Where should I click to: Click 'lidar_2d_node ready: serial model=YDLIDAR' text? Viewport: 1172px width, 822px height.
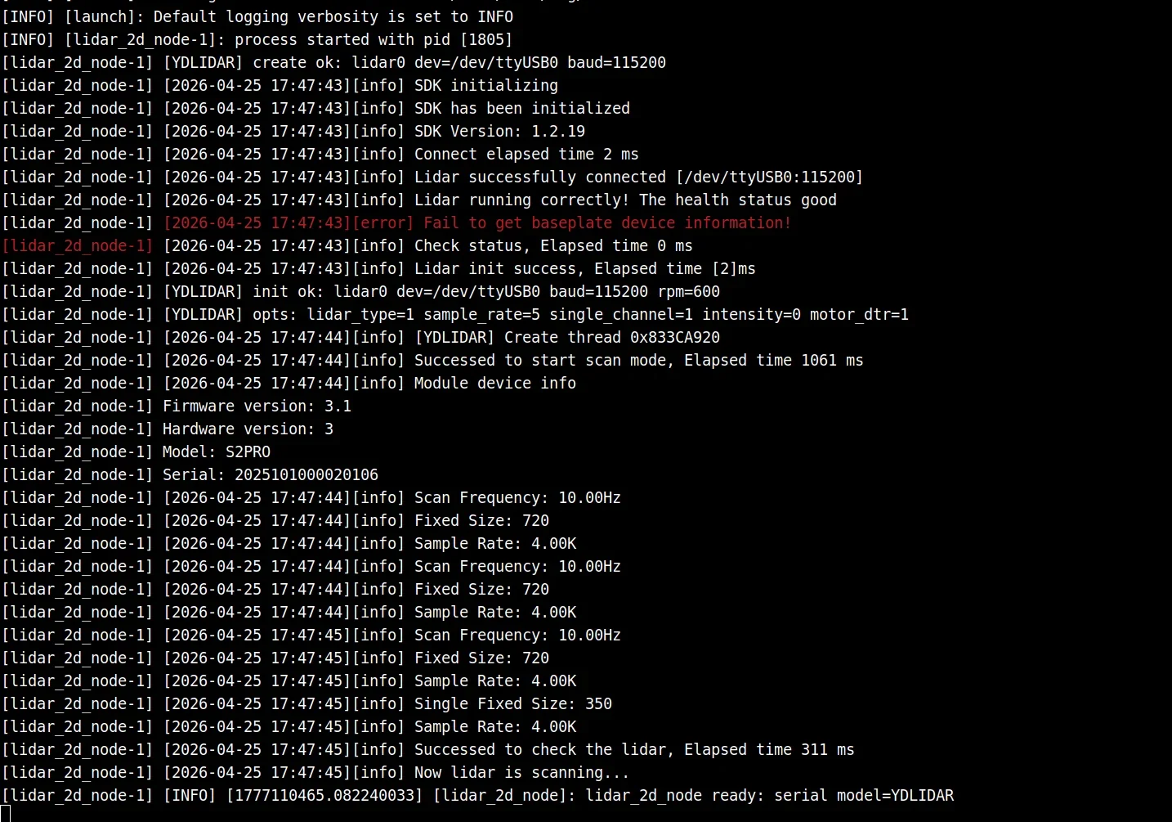coord(769,796)
